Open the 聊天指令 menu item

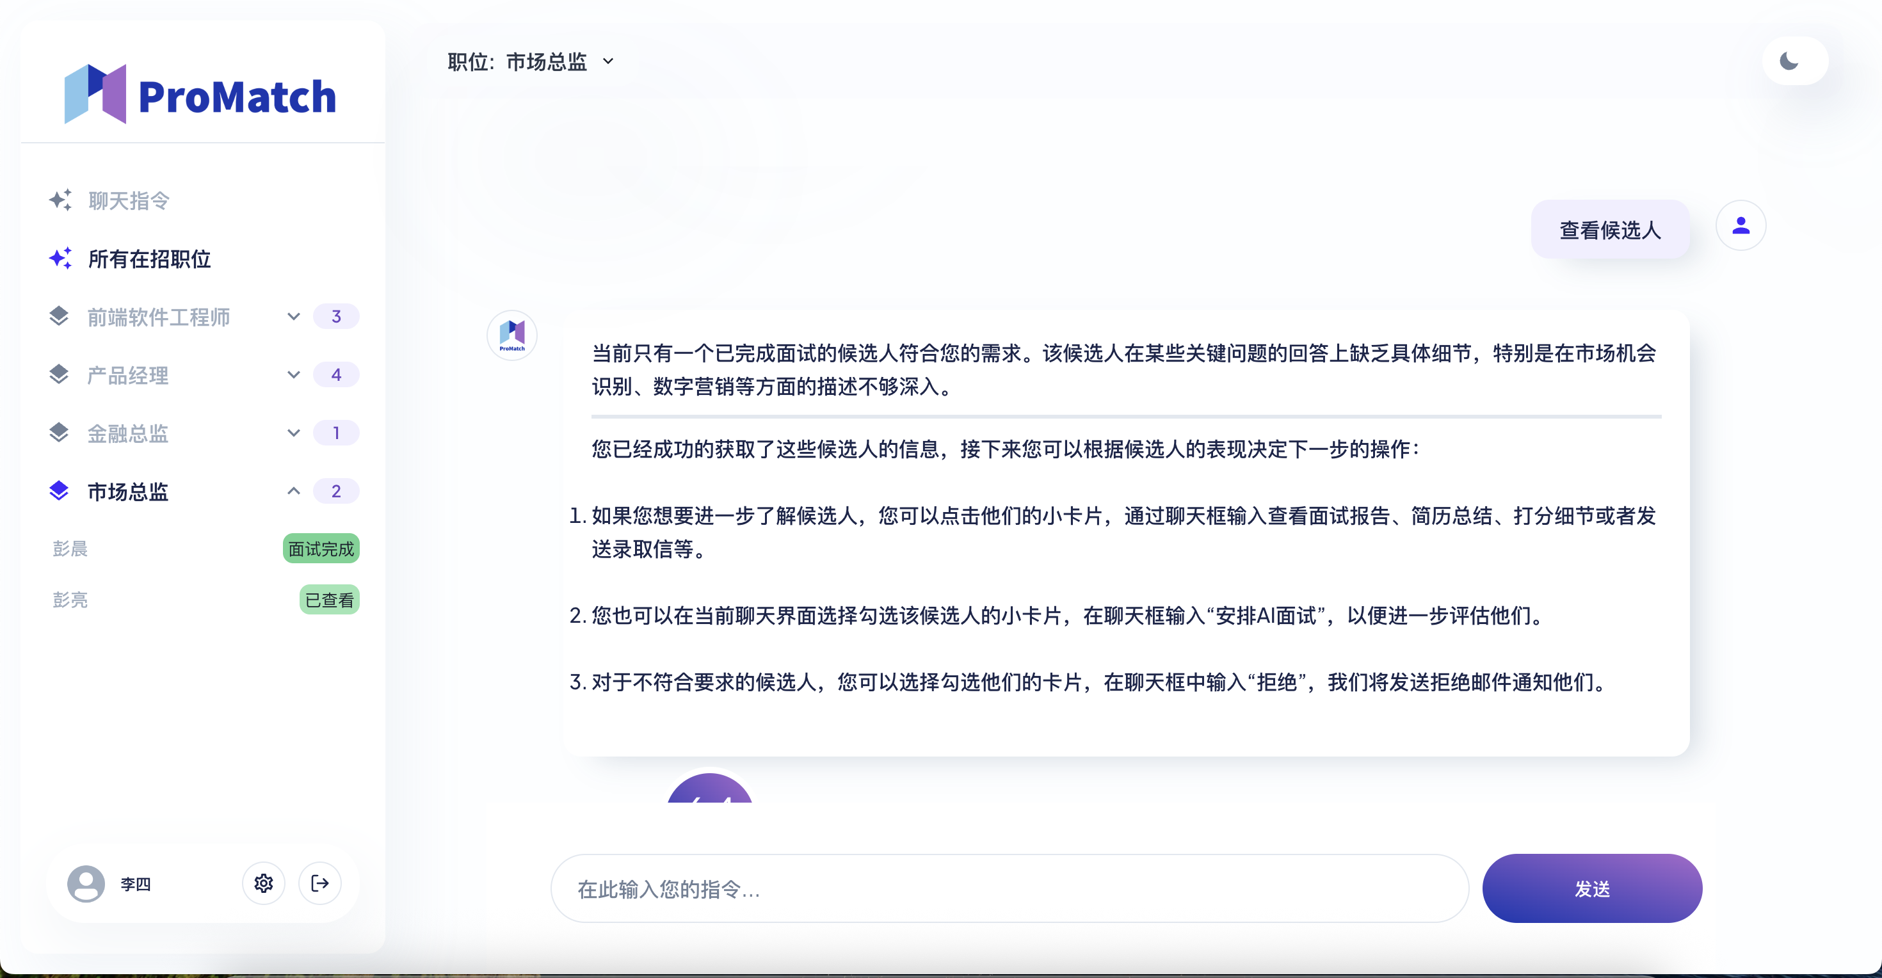click(x=129, y=201)
